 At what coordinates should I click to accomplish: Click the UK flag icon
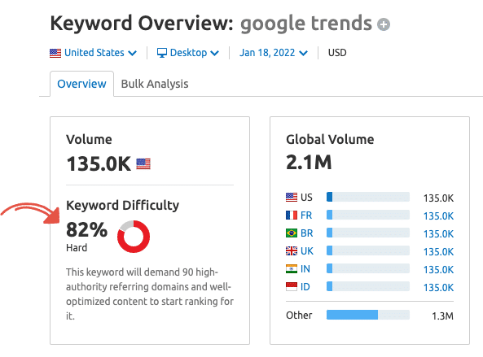click(292, 251)
